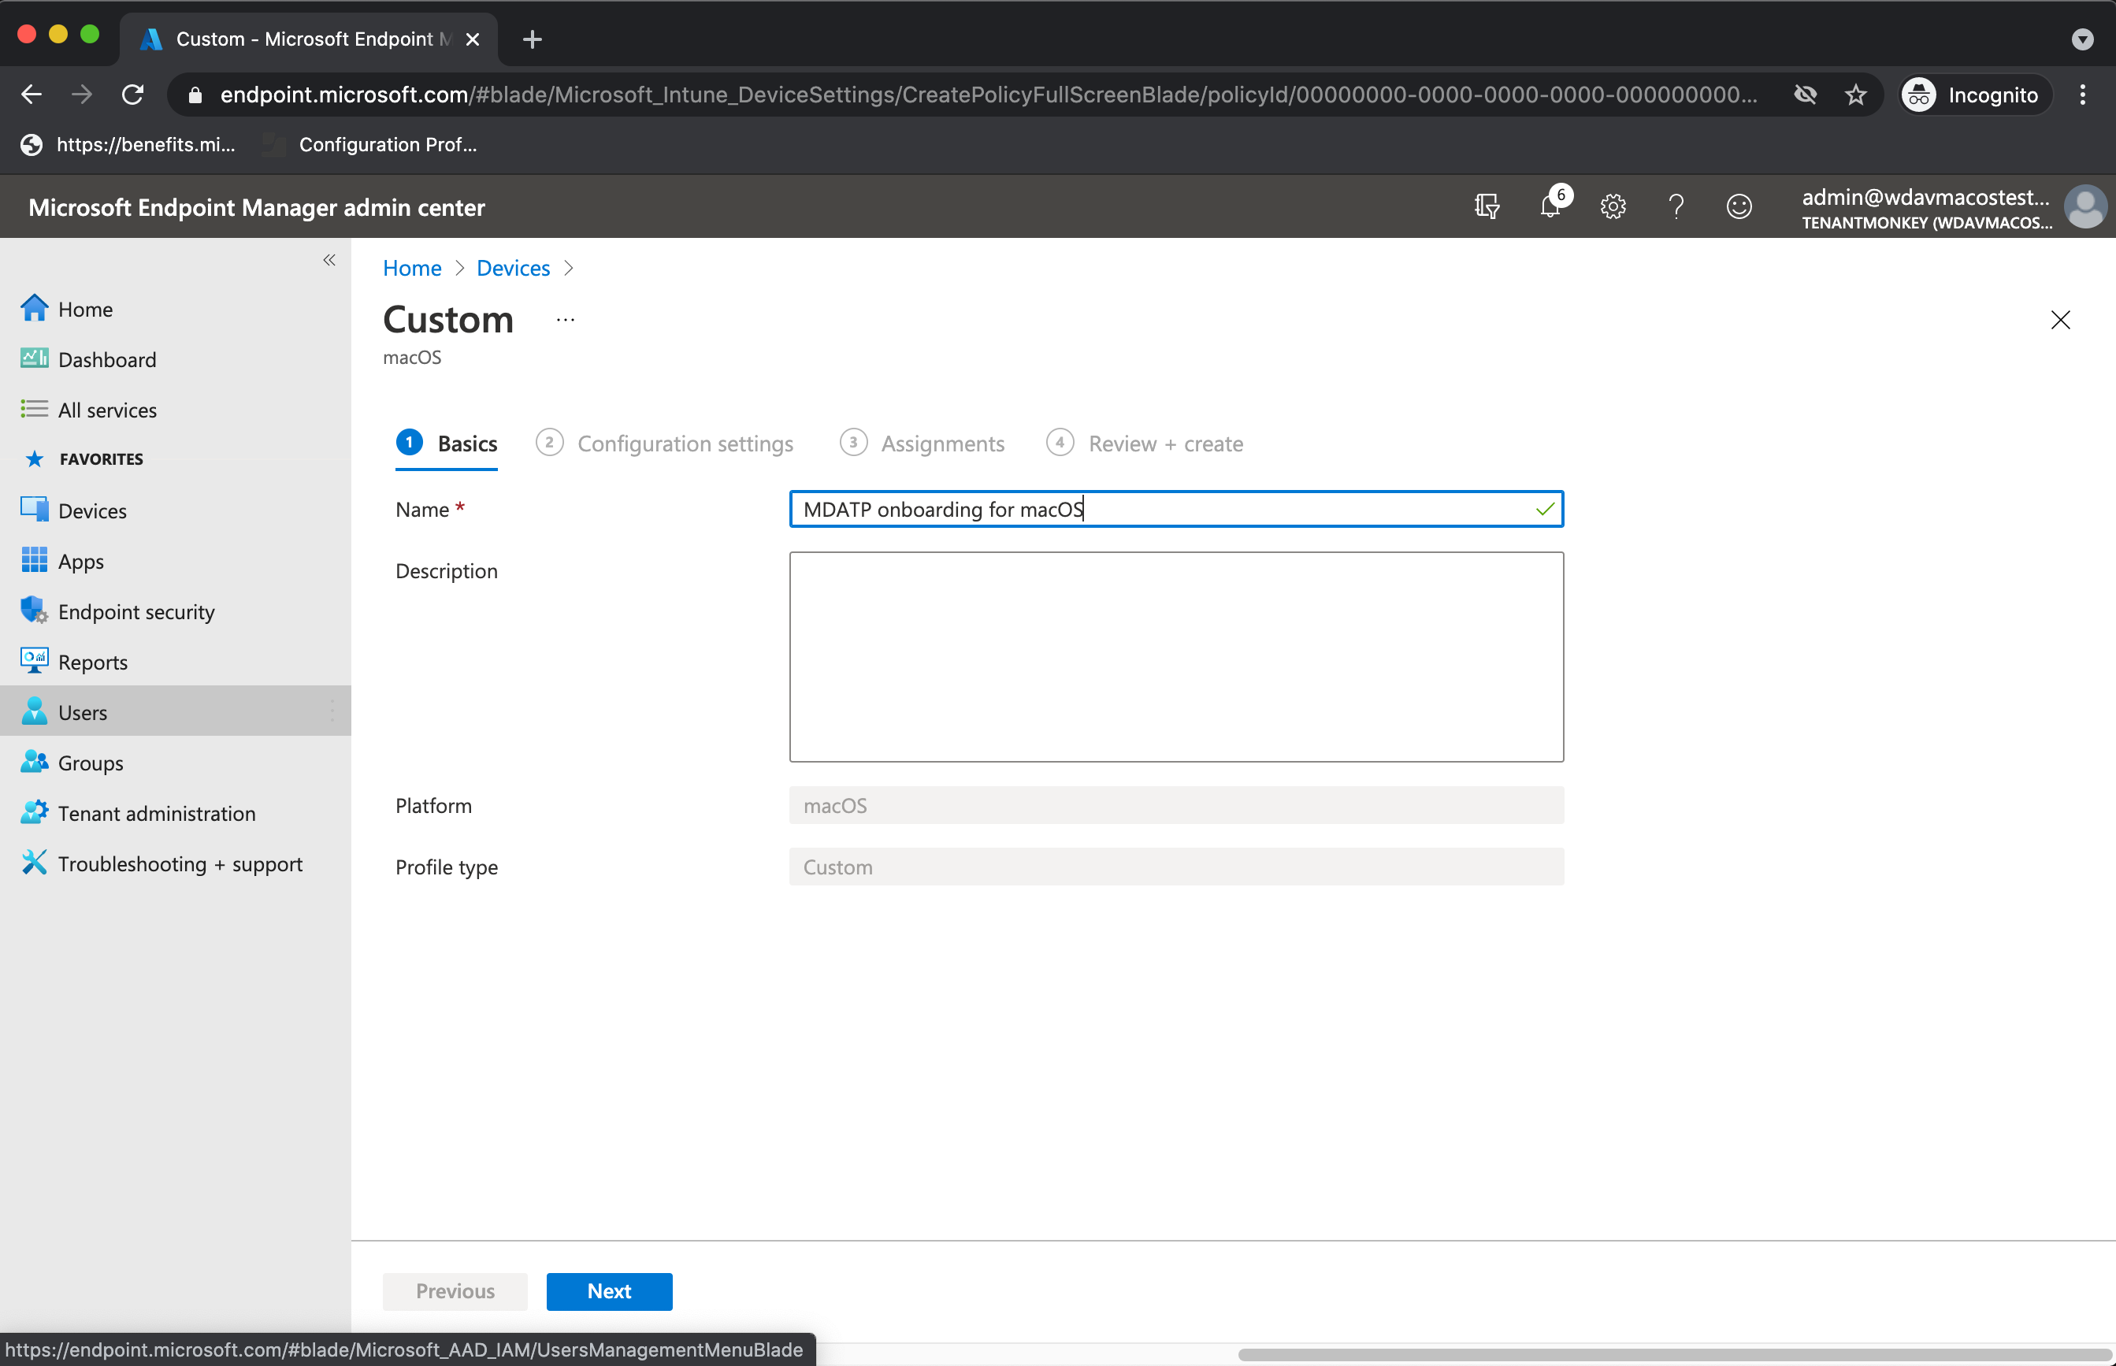Open the notifications bell
Viewport: 2116px width, 1366px height.
coord(1550,206)
